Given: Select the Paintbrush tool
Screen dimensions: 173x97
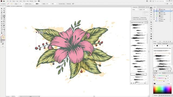Looking at the screenshot, I should 4,16.
